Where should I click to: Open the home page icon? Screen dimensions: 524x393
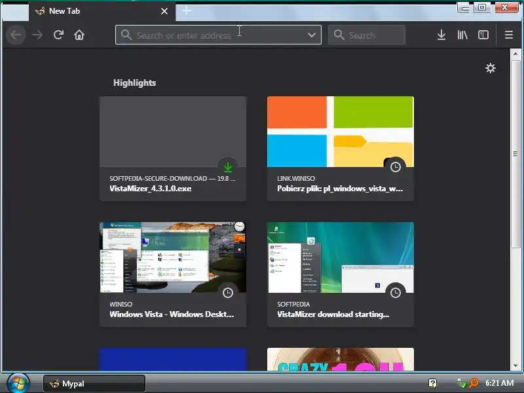coord(79,35)
